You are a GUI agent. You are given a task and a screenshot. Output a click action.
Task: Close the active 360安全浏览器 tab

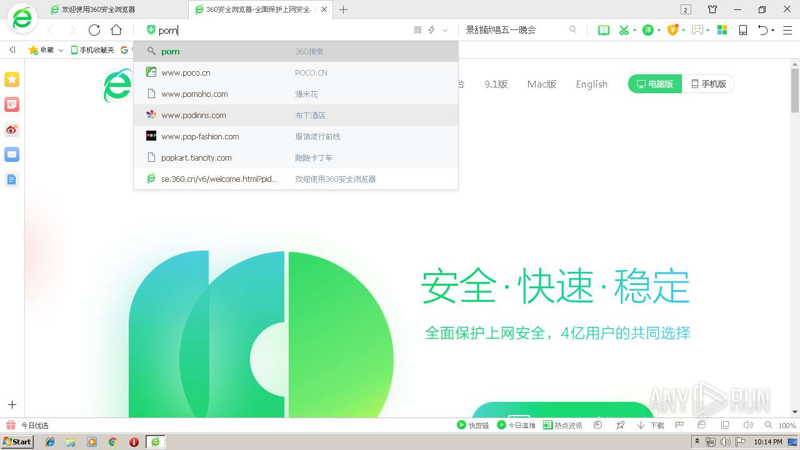tap(324, 9)
